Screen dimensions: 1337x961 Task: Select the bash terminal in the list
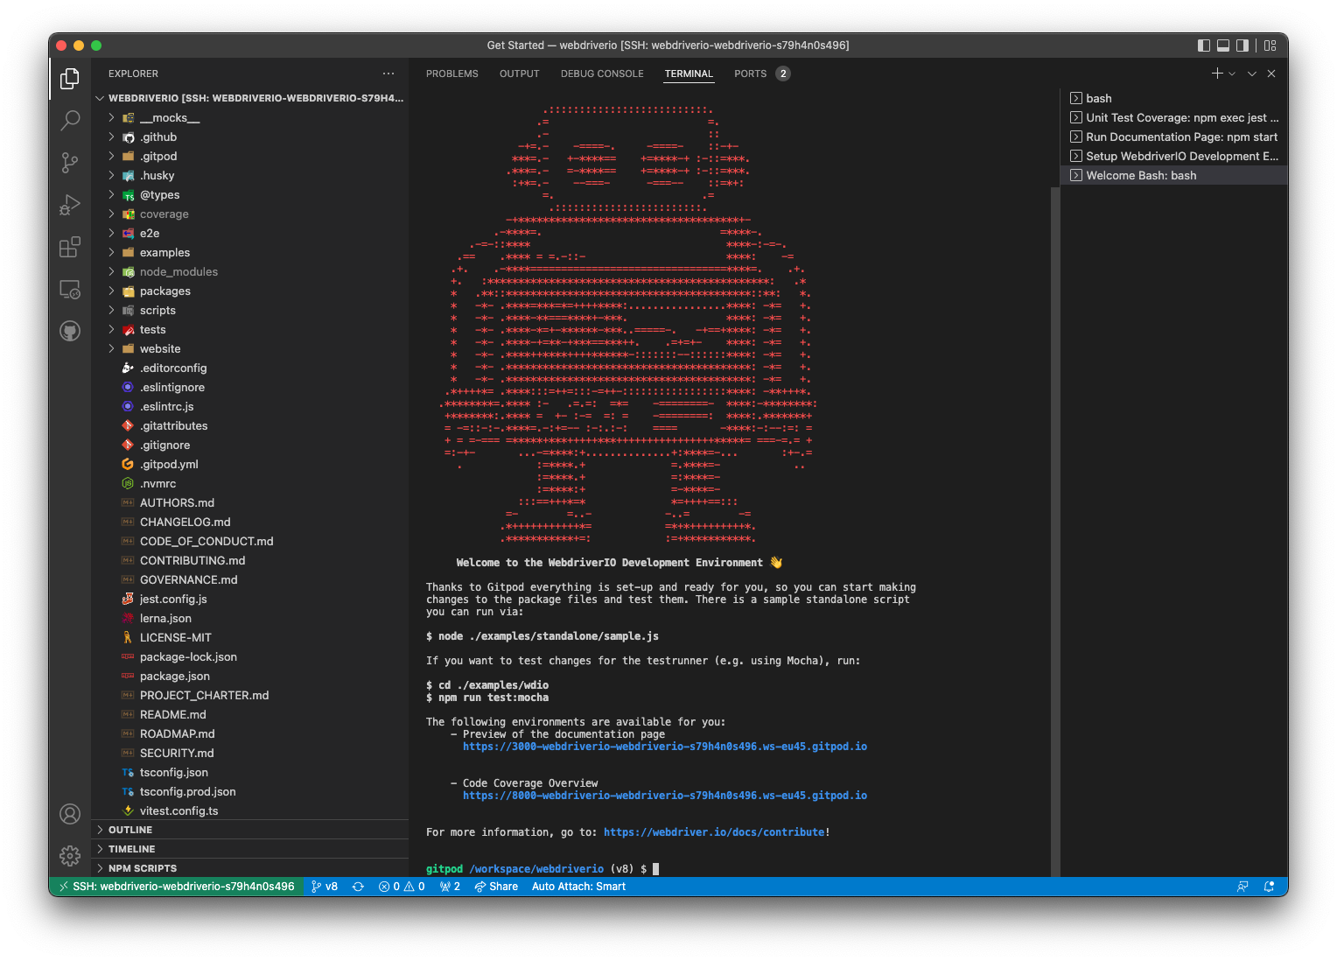coord(1173,98)
